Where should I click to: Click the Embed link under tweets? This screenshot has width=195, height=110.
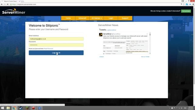pyautogui.click(x=101, y=57)
